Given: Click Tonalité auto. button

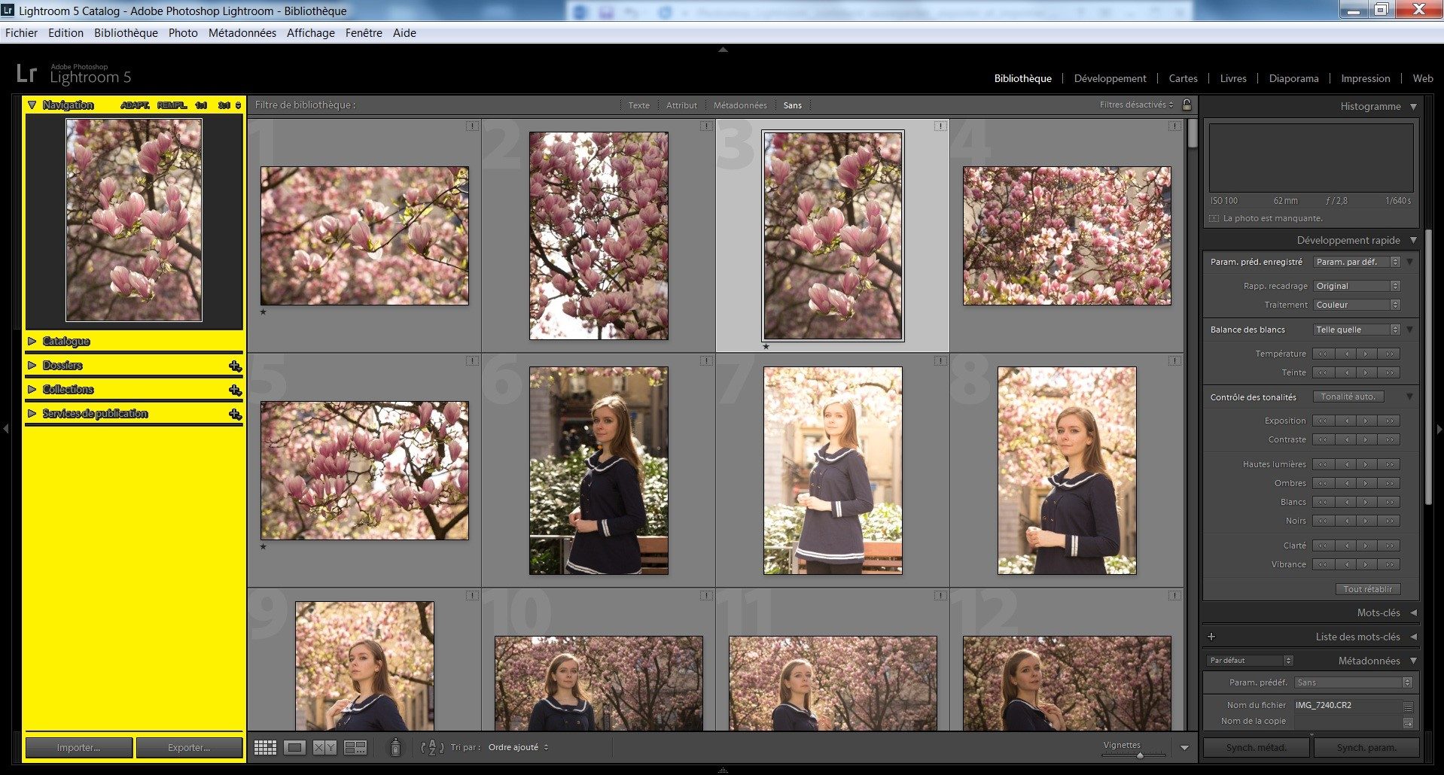Looking at the screenshot, I should (1348, 397).
